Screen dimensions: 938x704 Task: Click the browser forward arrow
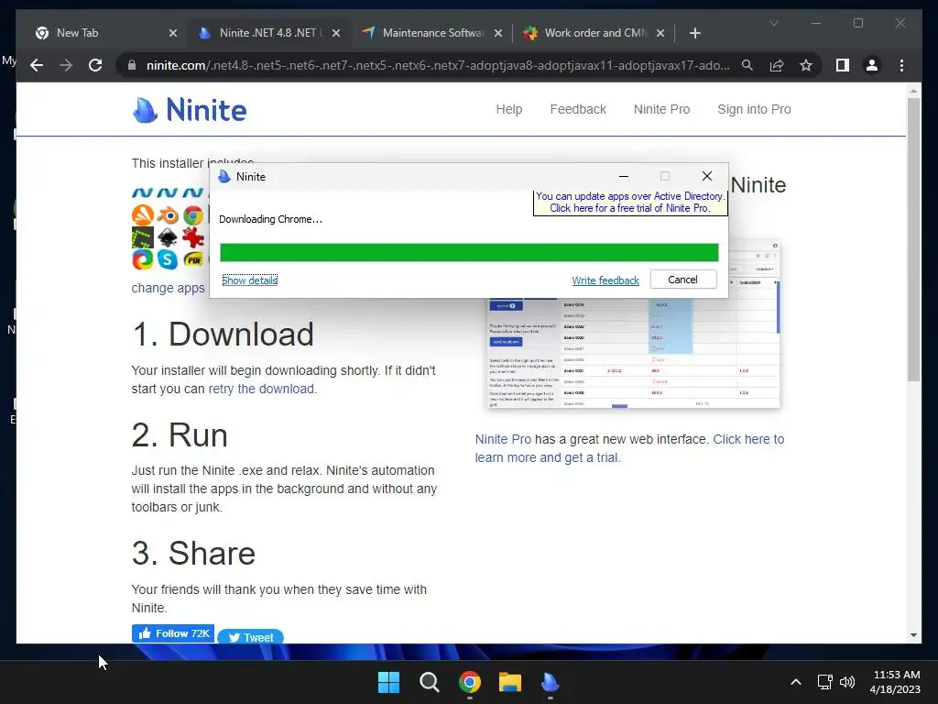tap(66, 65)
